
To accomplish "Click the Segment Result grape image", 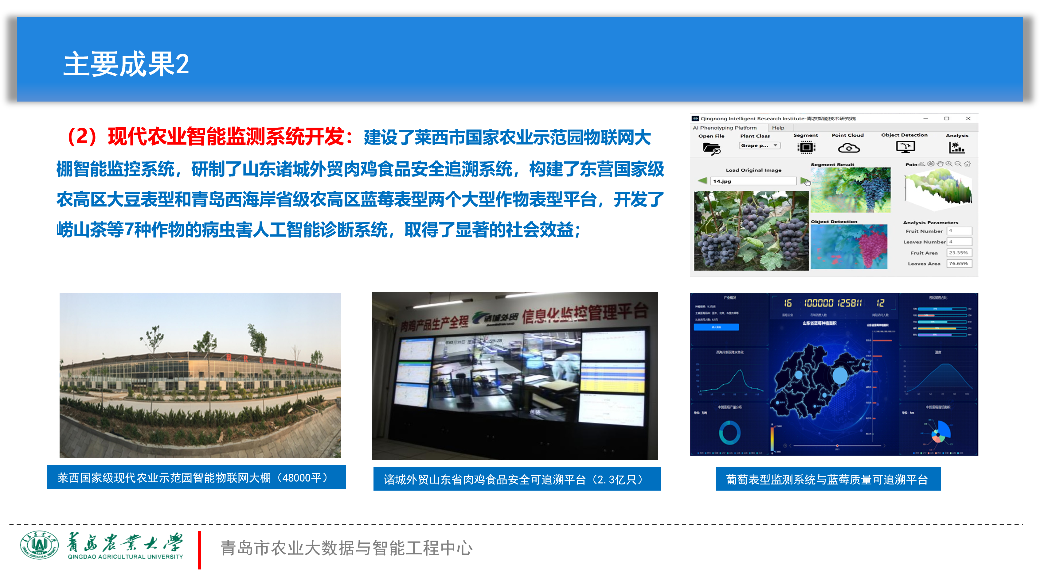I will point(850,190).
